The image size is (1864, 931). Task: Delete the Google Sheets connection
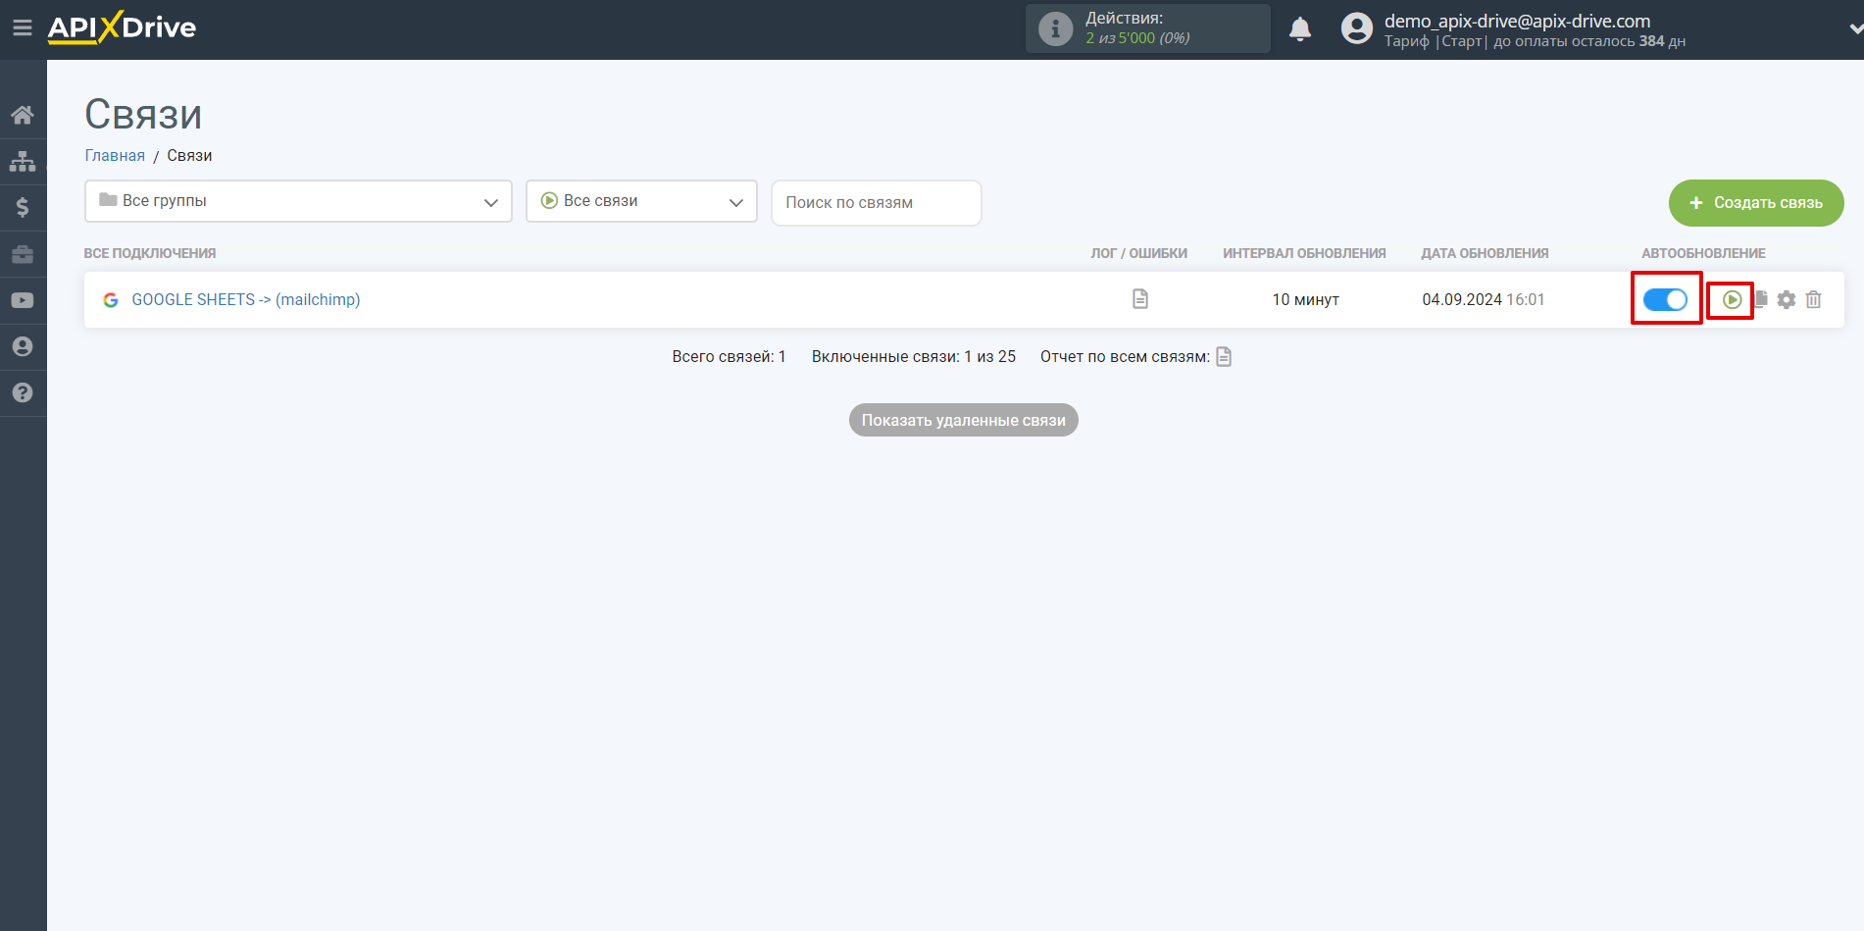[x=1814, y=299]
